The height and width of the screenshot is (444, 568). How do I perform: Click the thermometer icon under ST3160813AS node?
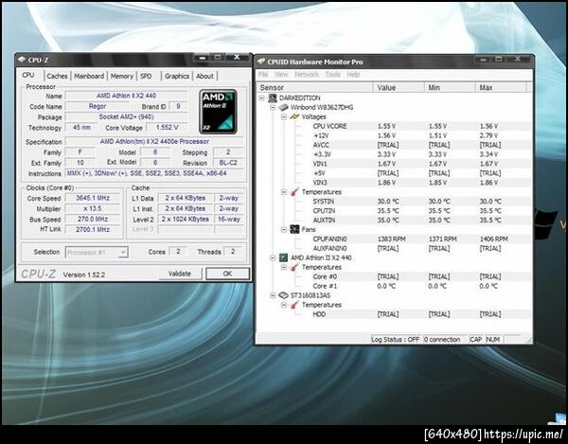pyautogui.click(x=294, y=305)
